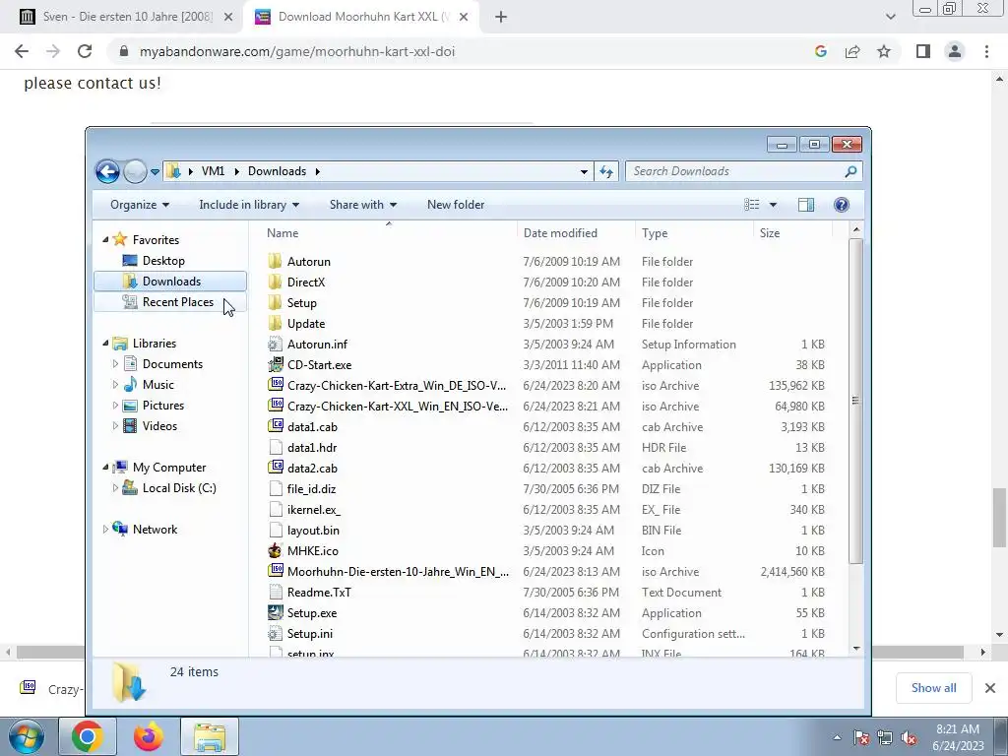
Task: Expand the Pictures library
Action: pos(115,405)
